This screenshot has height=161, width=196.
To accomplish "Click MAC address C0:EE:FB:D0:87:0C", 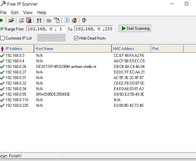I will click(129, 83).
